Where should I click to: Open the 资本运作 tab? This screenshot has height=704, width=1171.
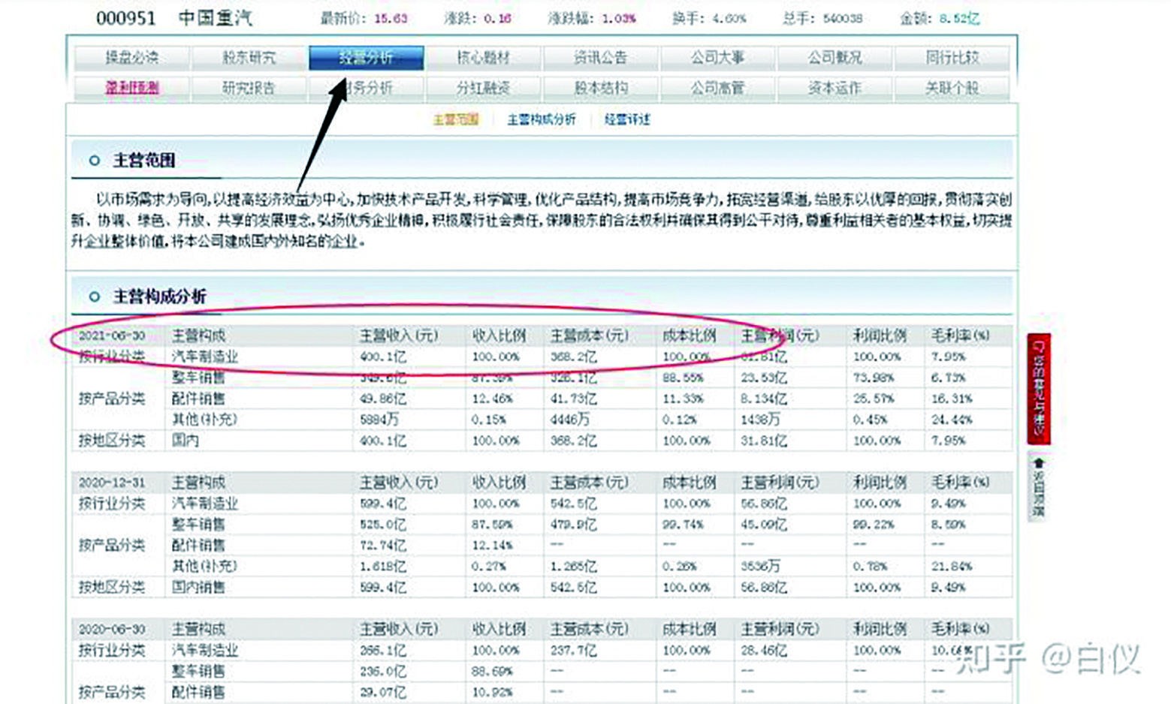(x=834, y=88)
